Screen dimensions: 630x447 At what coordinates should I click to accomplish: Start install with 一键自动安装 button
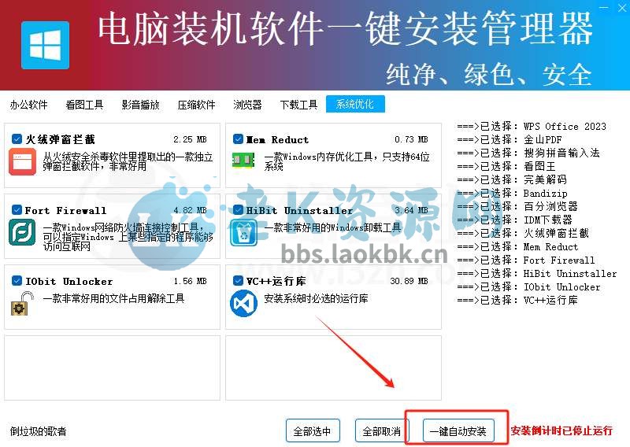[x=458, y=431]
